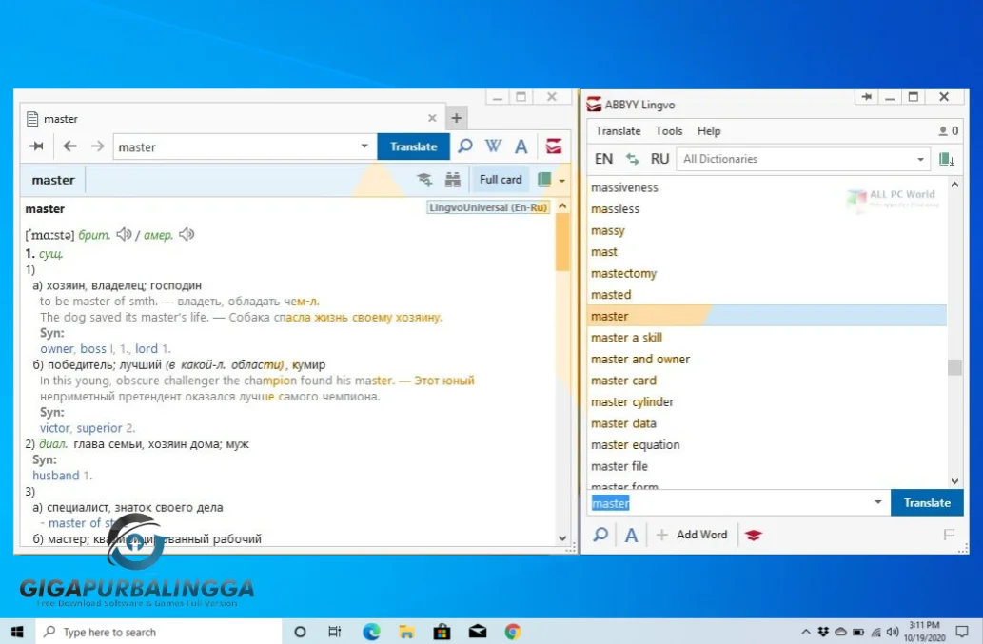The image size is (983, 644).
Task: Select 'master a skill' in word list
Action: pyautogui.click(x=766, y=338)
